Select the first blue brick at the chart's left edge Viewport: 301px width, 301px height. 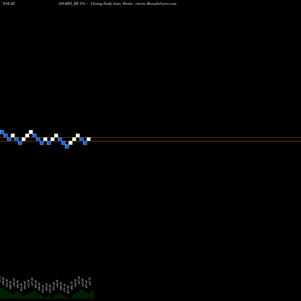click(2, 132)
